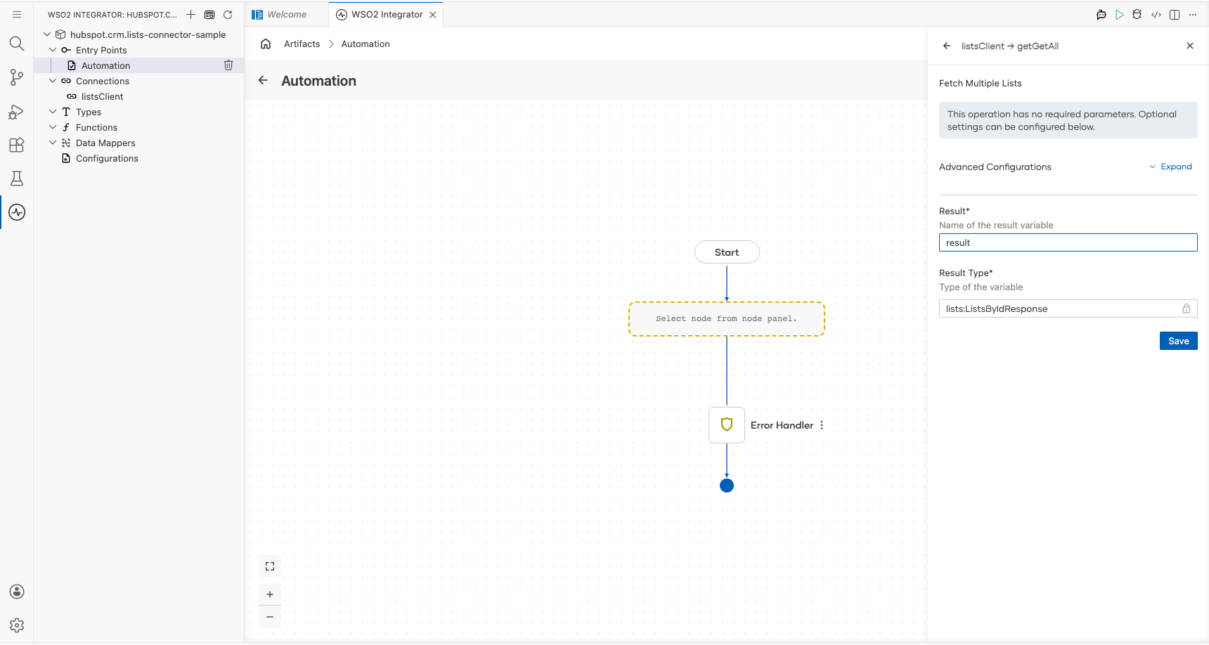Click the 'Select node from node panel' placeholder

[727, 319]
